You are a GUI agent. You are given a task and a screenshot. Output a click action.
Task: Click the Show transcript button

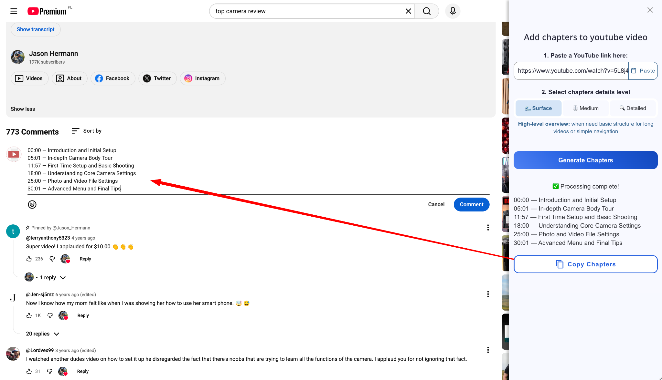tap(36, 29)
